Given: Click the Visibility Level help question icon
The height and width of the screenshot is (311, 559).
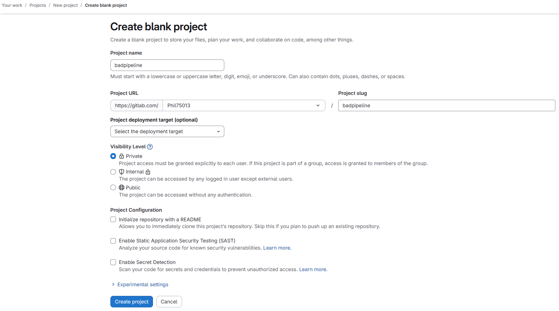Looking at the screenshot, I should coord(150,147).
